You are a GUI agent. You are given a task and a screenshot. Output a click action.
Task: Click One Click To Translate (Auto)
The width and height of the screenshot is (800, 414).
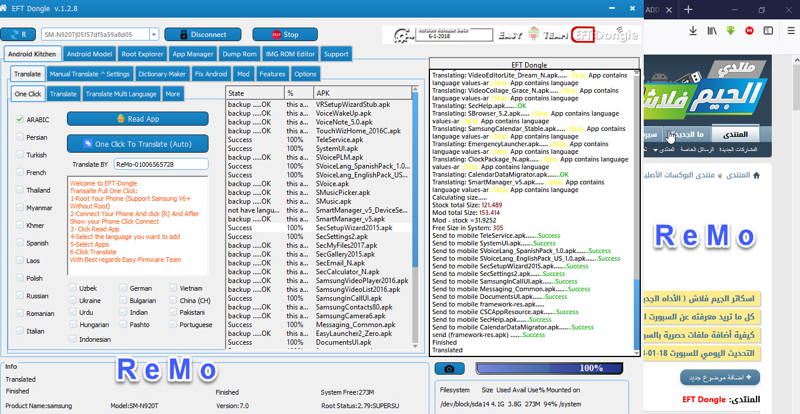(x=137, y=143)
